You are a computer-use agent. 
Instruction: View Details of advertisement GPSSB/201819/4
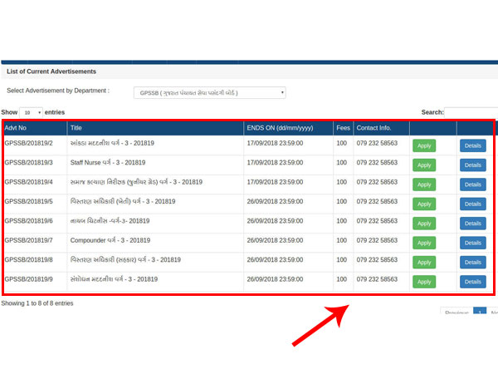click(x=473, y=185)
